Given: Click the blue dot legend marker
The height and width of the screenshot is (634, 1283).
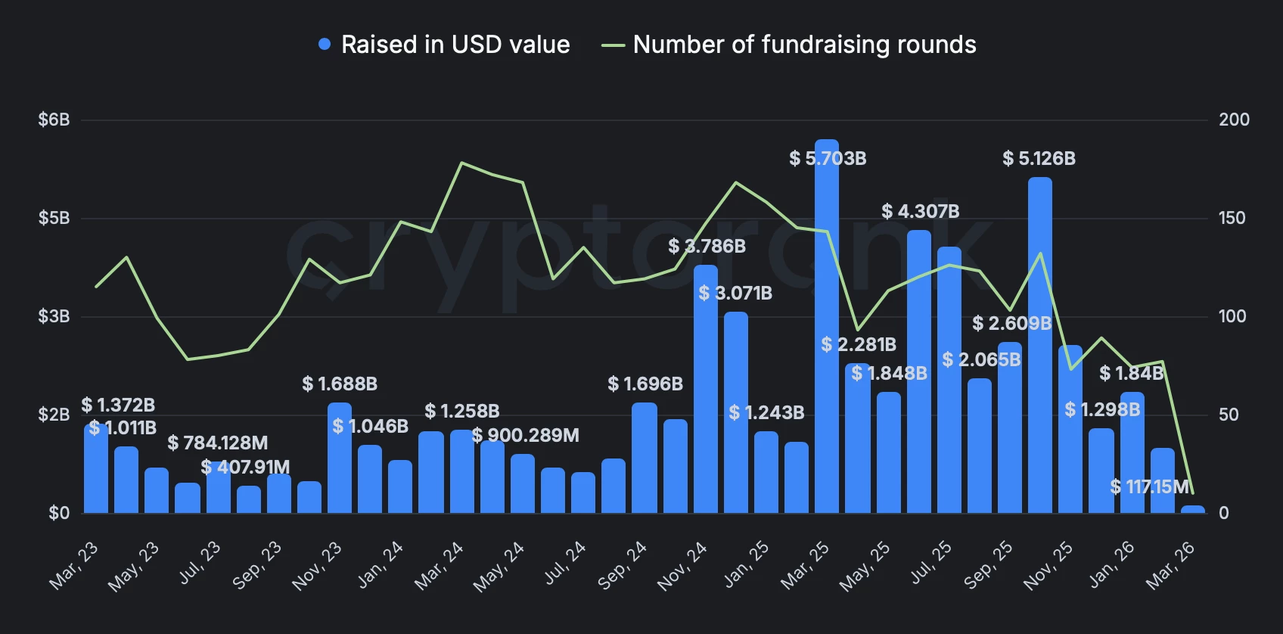Looking at the screenshot, I should pos(325,45).
